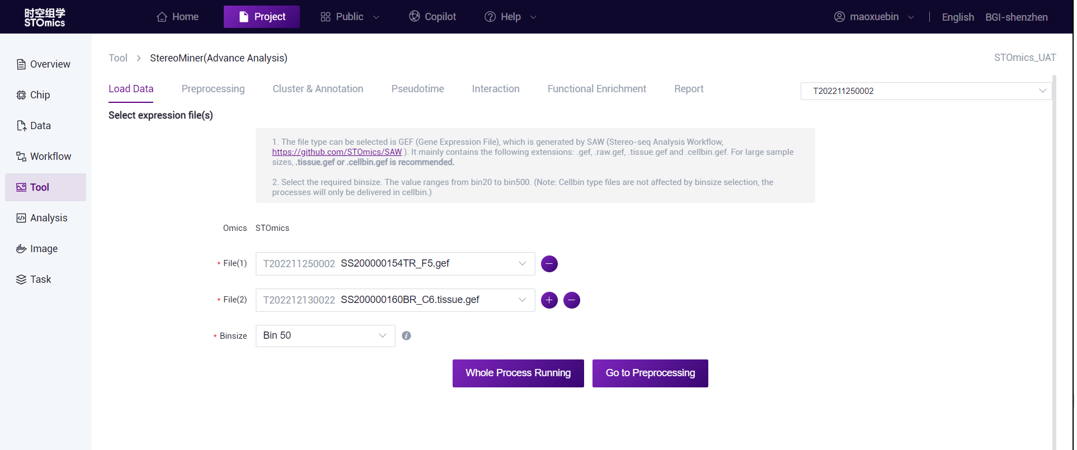Click the Binsize info icon
The height and width of the screenshot is (450, 1077).
click(x=407, y=335)
